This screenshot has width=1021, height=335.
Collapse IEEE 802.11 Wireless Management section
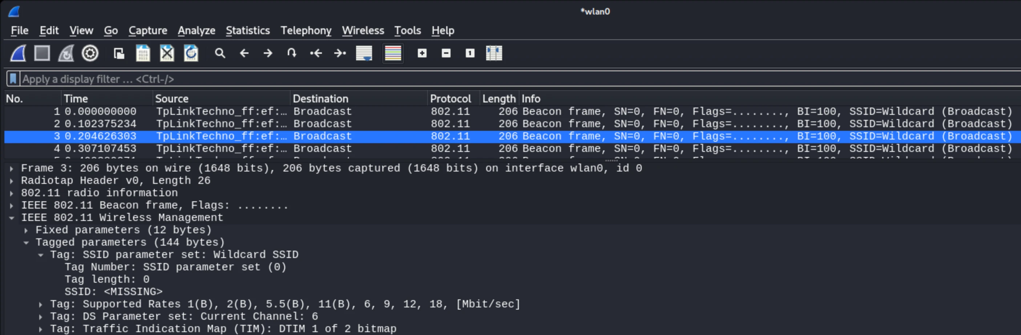(x=12, y=218)
